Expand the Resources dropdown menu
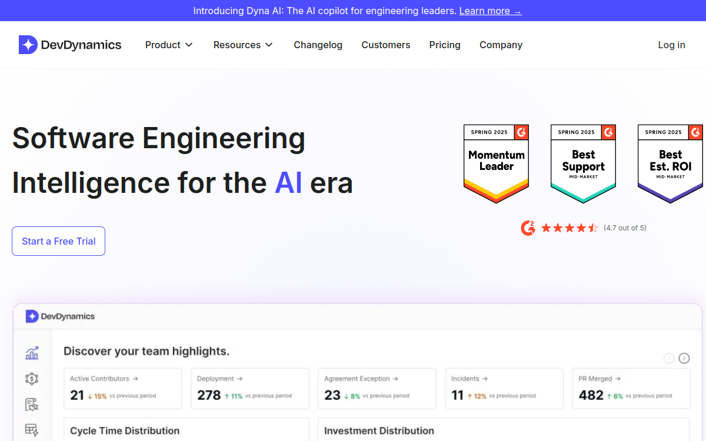 coord(243,45)
